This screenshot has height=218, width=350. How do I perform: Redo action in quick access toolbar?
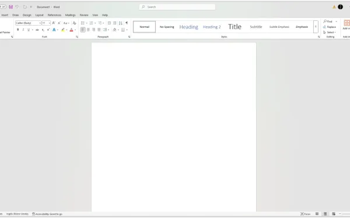(x=24, y=7)
